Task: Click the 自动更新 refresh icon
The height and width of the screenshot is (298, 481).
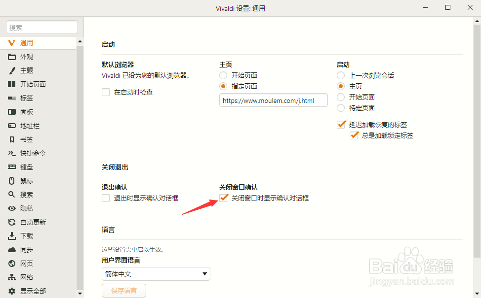Action: 12,222
